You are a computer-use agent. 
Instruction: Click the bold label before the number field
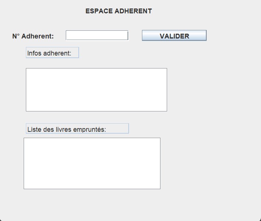[33, 36]
